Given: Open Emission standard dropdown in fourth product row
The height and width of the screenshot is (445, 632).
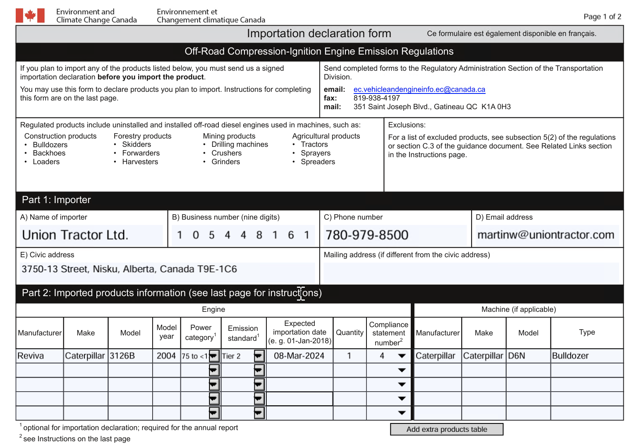Looking at the screenshot, I should click(x=259, y=399).
